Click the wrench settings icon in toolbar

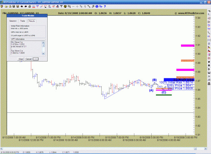[93, 6]
